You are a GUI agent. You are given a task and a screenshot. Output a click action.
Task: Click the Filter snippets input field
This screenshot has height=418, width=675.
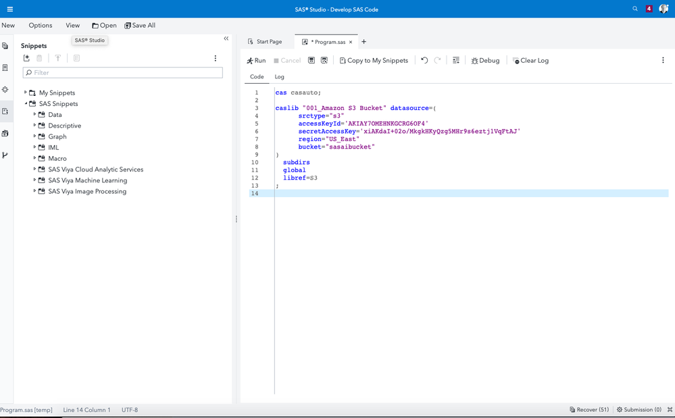pos(123,72)
